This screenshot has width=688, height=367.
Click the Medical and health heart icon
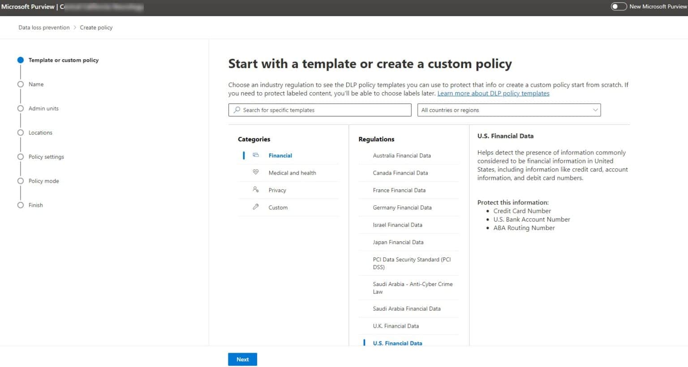point(256,172)
